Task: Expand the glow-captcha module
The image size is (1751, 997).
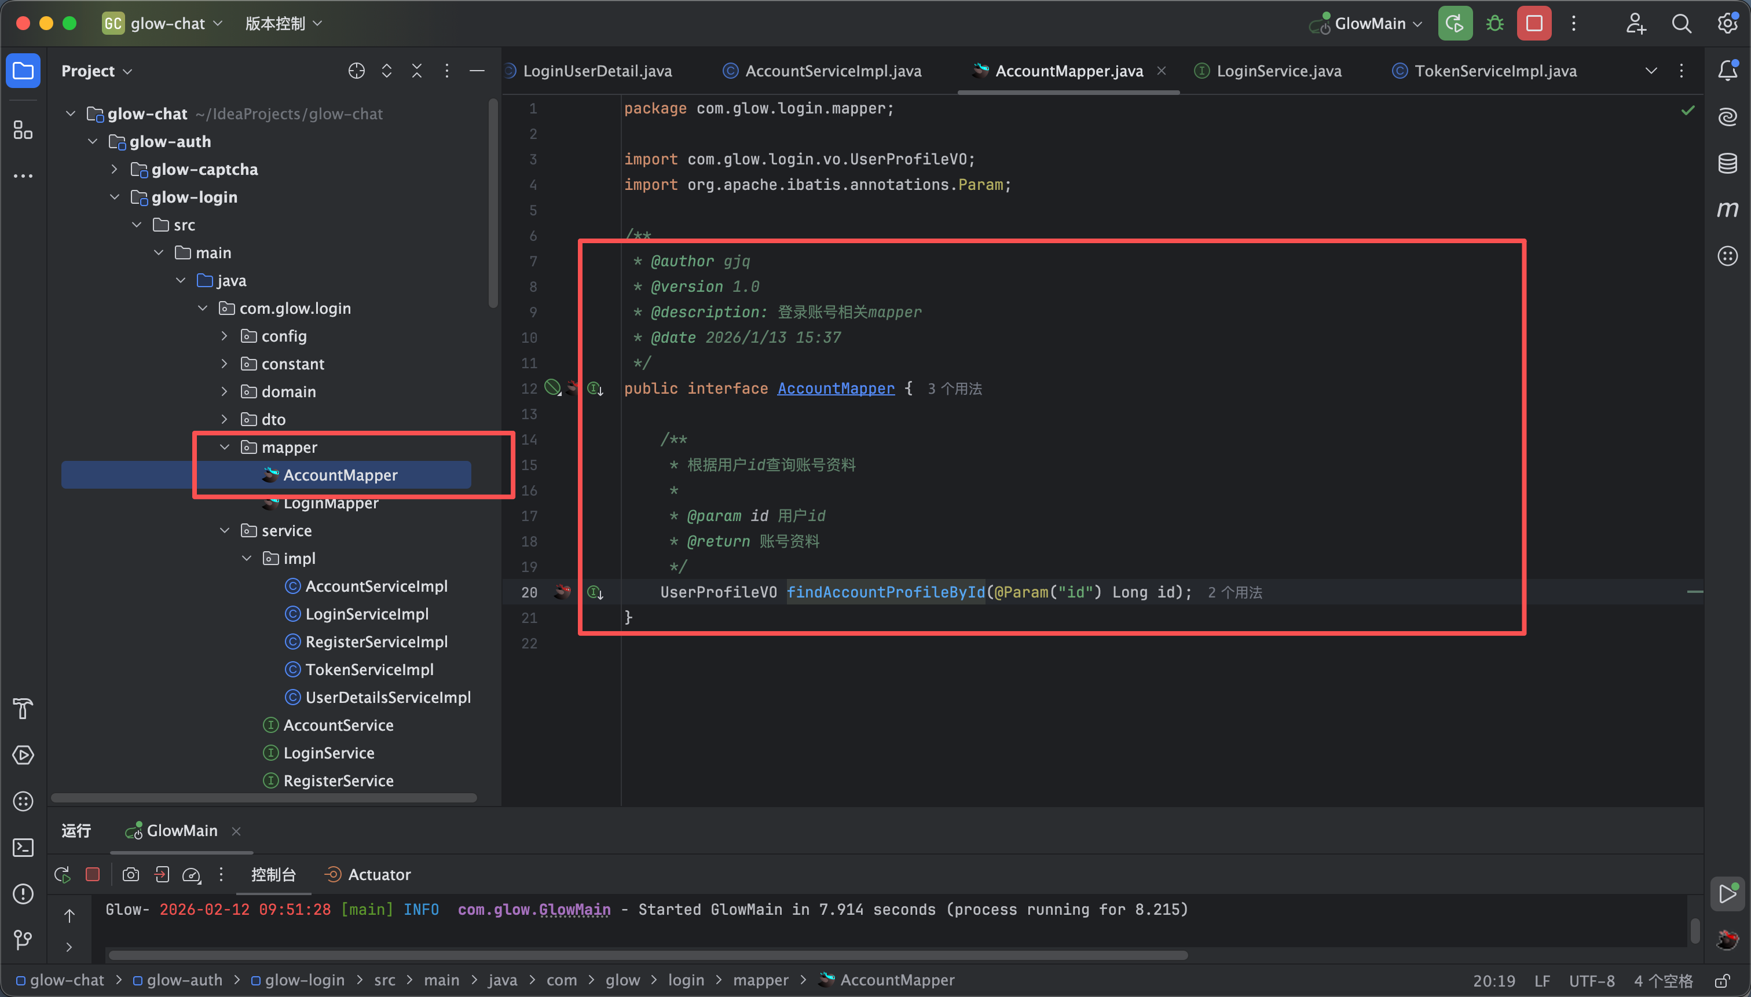Action: pyautogui.click(x=115, y=169)
